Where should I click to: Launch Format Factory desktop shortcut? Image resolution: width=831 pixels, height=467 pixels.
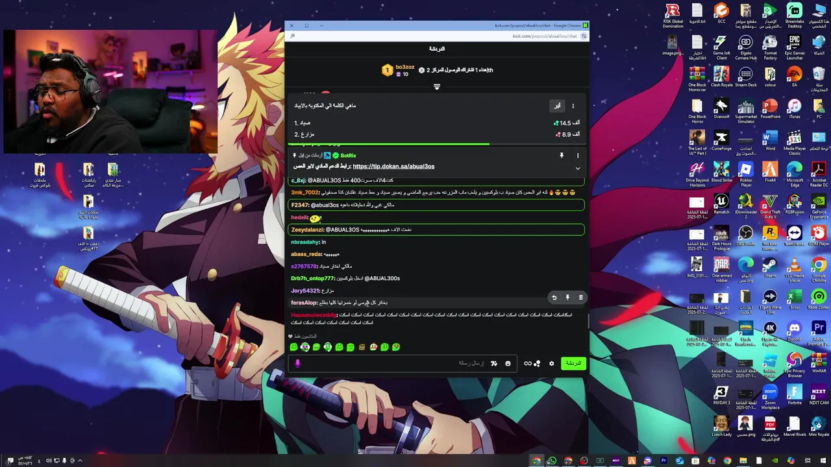770,47
